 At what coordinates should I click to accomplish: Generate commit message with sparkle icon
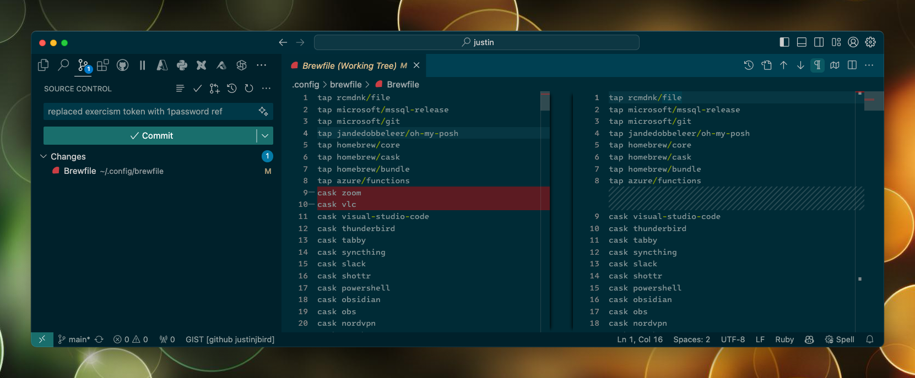(x=263, y=112)
